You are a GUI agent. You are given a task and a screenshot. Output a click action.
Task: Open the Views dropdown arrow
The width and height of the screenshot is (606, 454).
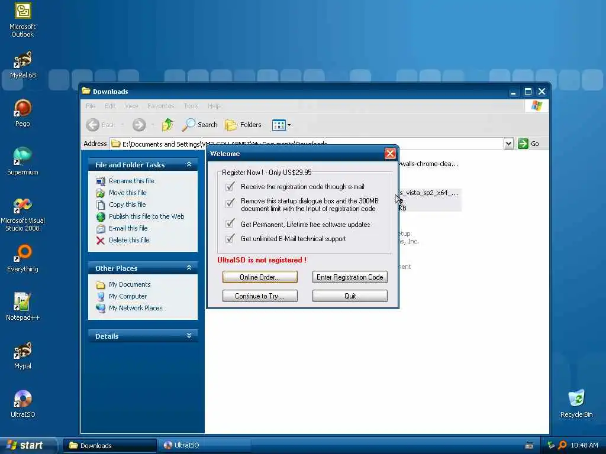pos(289,125)
